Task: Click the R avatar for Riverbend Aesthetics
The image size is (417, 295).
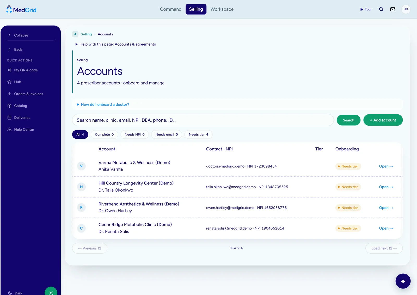Action: [x=81, y=207]
